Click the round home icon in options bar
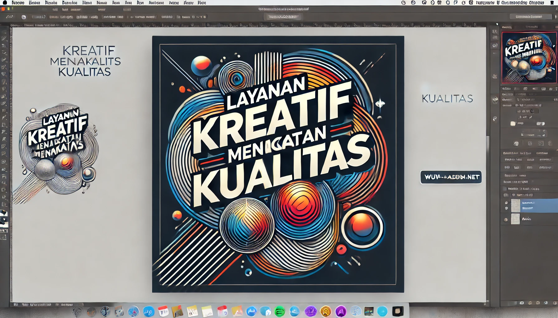The width and height of the screenshot is (558, 318). click(x=24, y=17)
